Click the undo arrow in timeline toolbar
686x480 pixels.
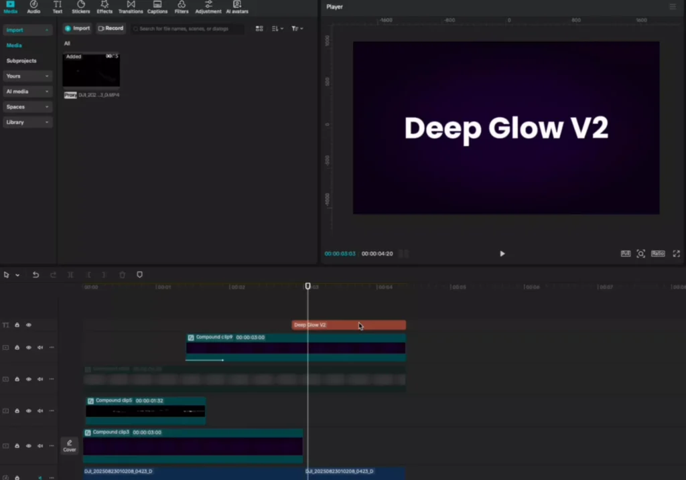pyautogui.click(x=36, y=274)
